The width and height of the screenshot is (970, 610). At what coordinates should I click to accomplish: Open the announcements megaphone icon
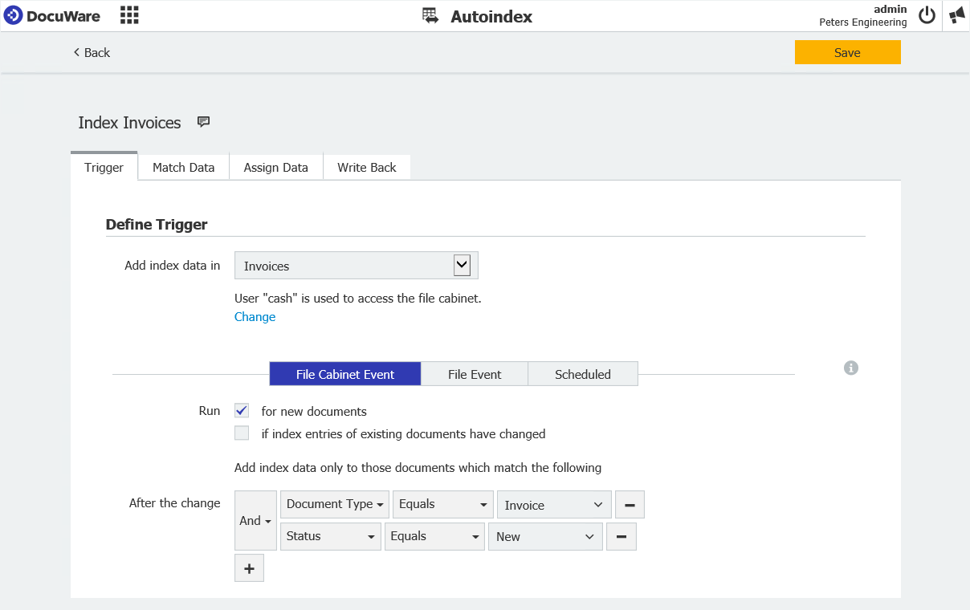coord(956,15)
